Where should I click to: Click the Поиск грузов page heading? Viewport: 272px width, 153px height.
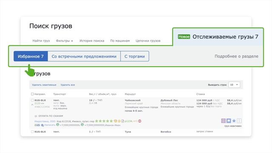coord(51,26)
